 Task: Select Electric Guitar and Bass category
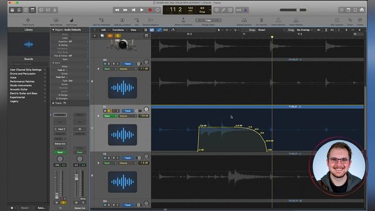point(23,93)
